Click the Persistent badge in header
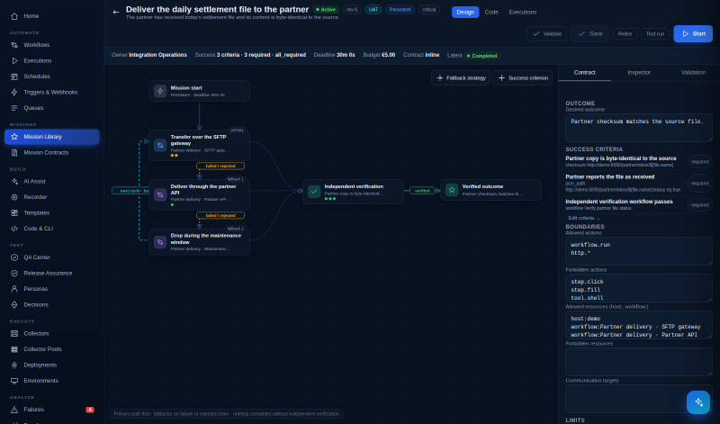Viewport: 720px width, 424px height. coord(400,10)
